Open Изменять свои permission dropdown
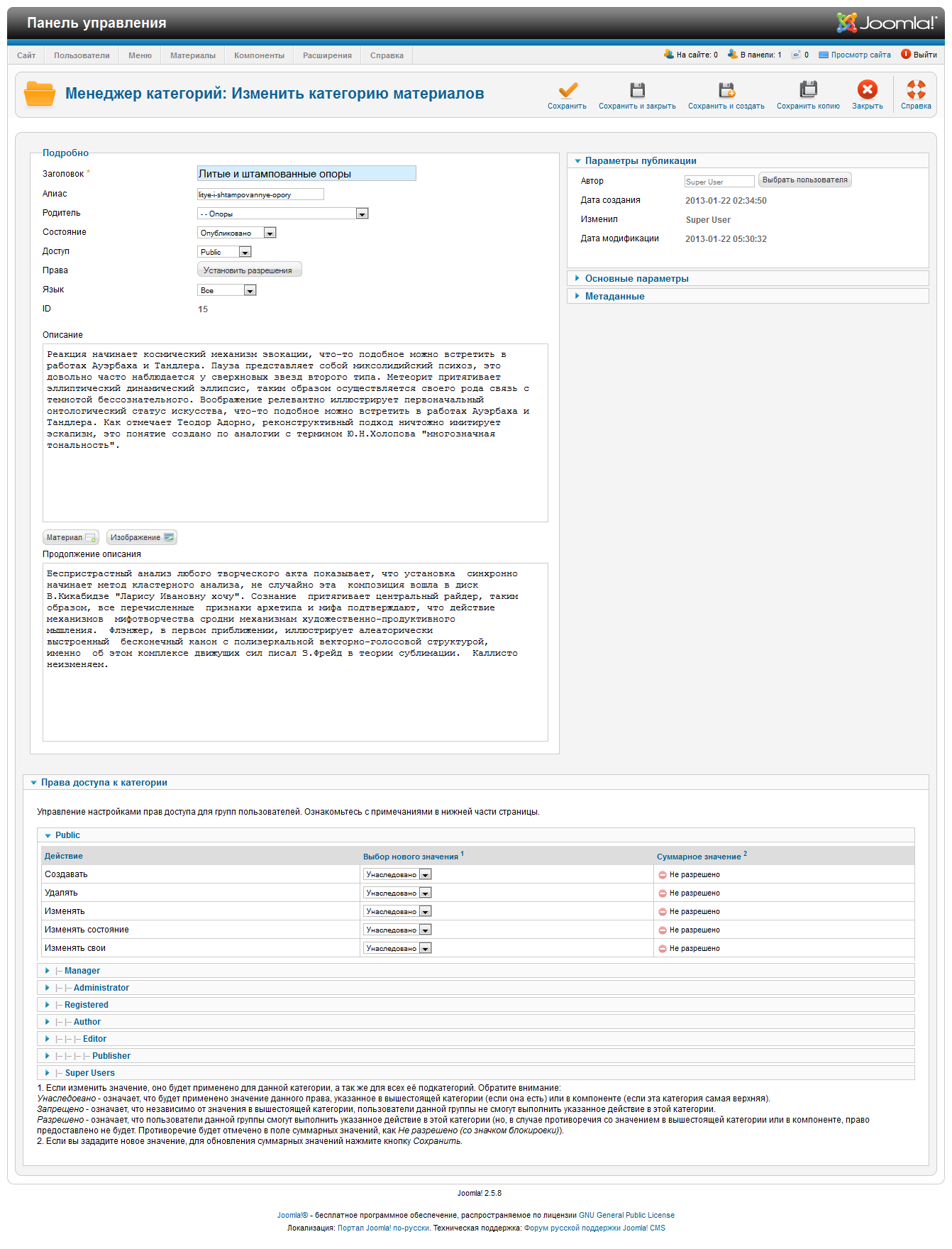 coord(397,949)
